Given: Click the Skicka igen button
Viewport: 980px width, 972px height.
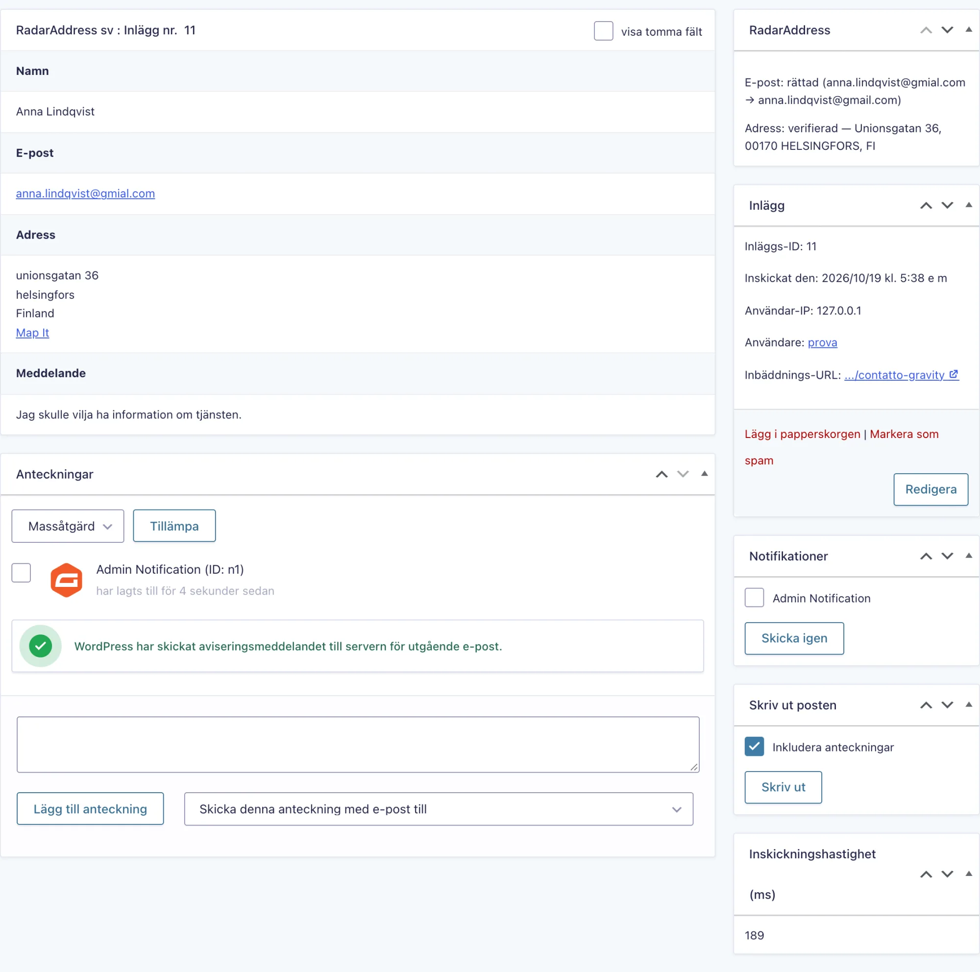Looking at the screenshot, I should [x=794, y=638].
